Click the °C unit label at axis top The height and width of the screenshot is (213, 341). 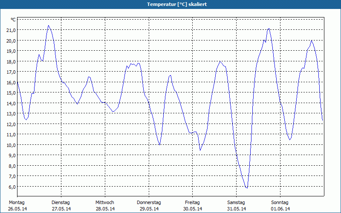pos(13,20)
